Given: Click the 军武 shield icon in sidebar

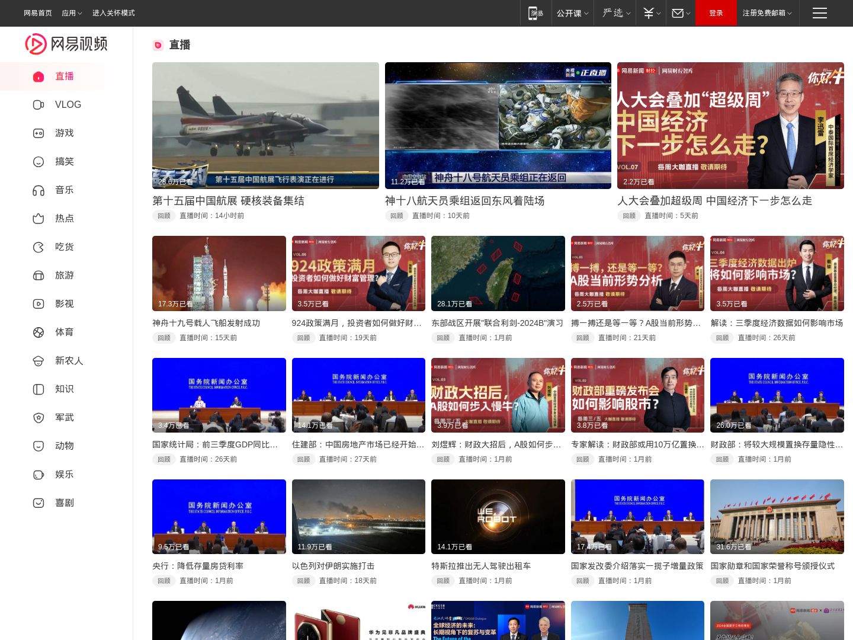Looking at the screenshot, I should tap(39, 418).
